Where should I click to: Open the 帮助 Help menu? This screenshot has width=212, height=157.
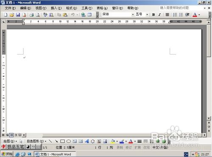(x=133, y=8)
